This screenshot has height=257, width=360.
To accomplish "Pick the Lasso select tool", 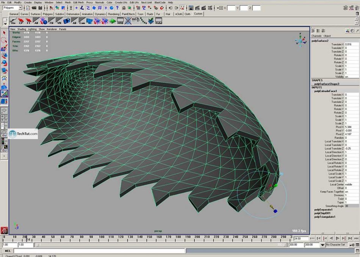I will (x=4, y=40).
